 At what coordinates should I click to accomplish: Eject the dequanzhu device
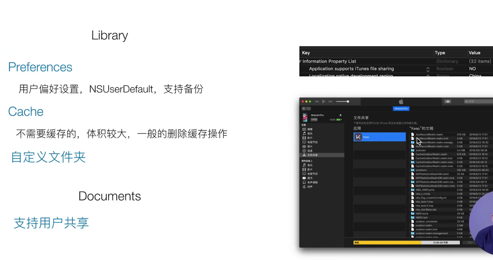point(340,115)
